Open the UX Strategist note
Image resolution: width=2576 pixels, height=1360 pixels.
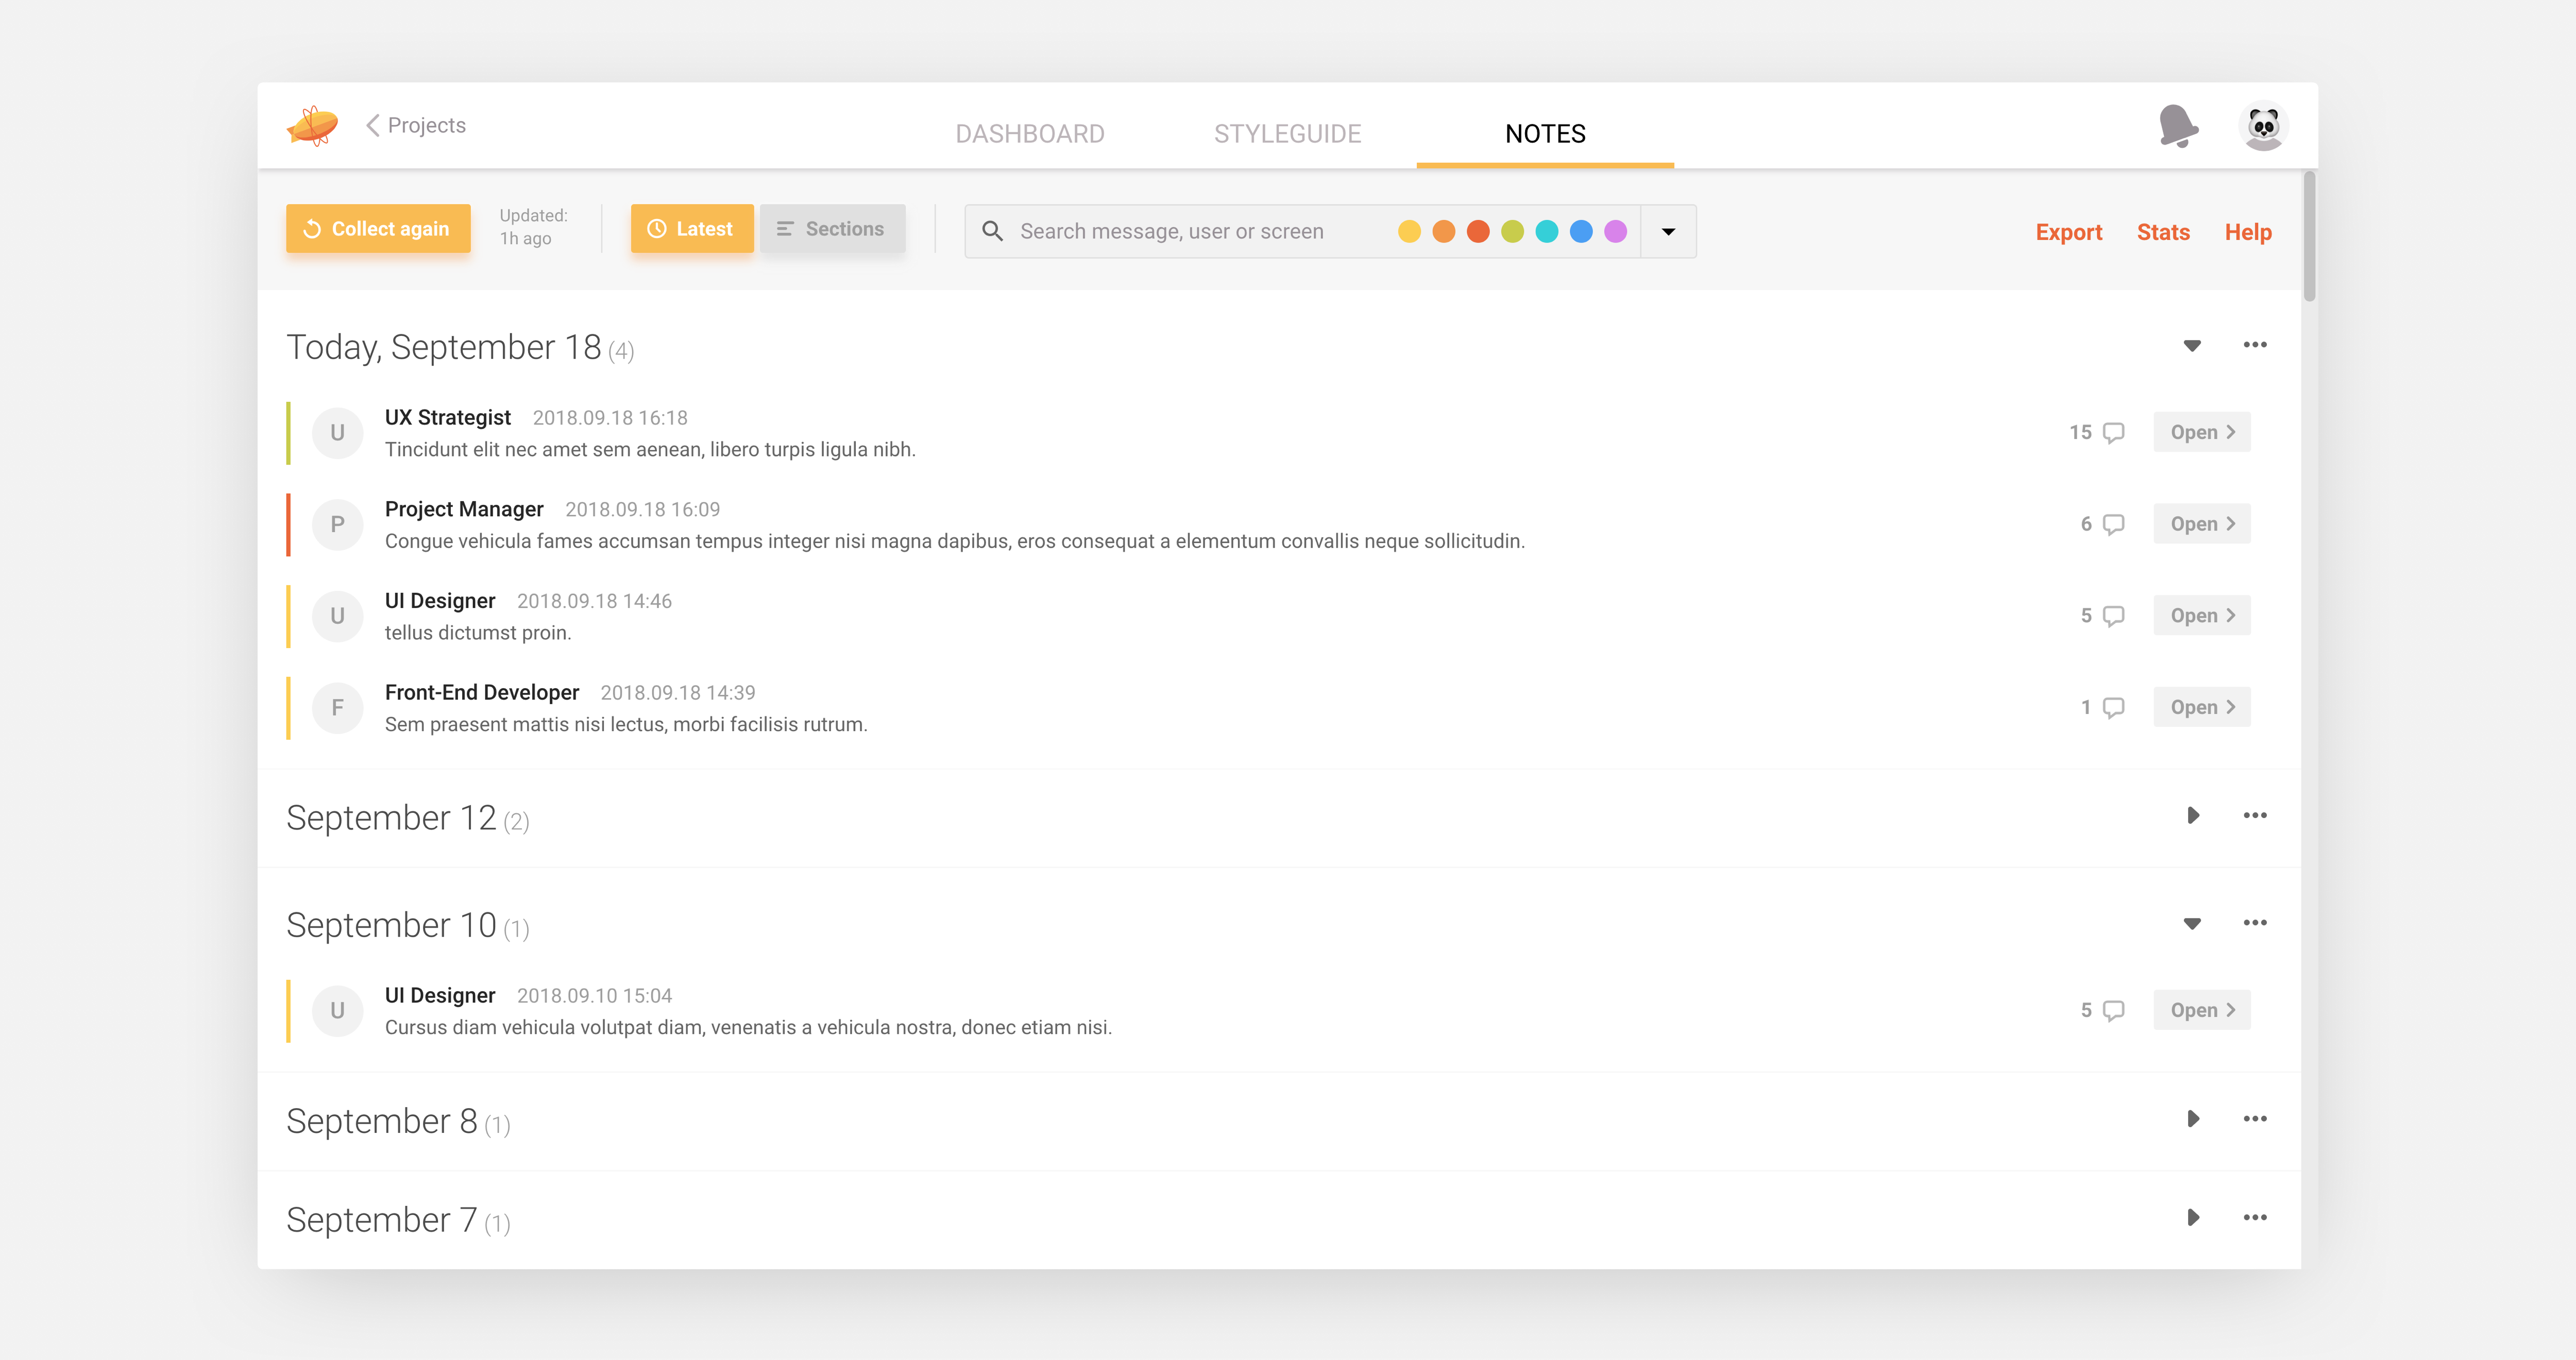[2202, 432]
